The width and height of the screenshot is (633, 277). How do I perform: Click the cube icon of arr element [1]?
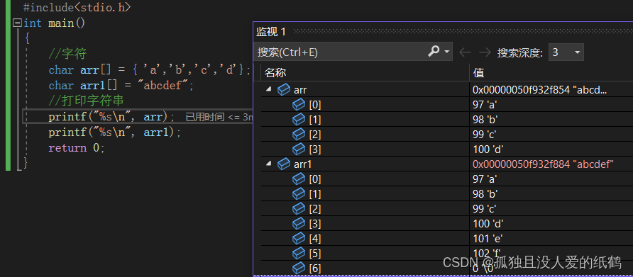298,119
